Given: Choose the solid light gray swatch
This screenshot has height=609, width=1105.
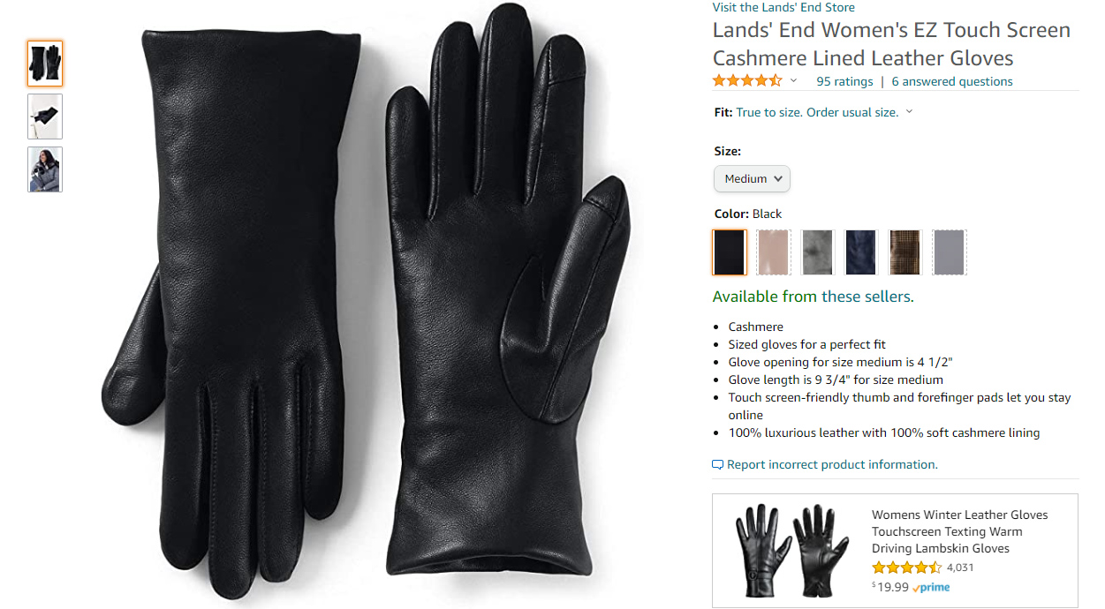Looking at the screenshot, I should tap(950, 252).
